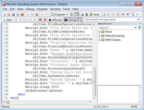Open the Snippets menu in menu bar
Viewport: 144px width, 110px height.
[42, 9]
